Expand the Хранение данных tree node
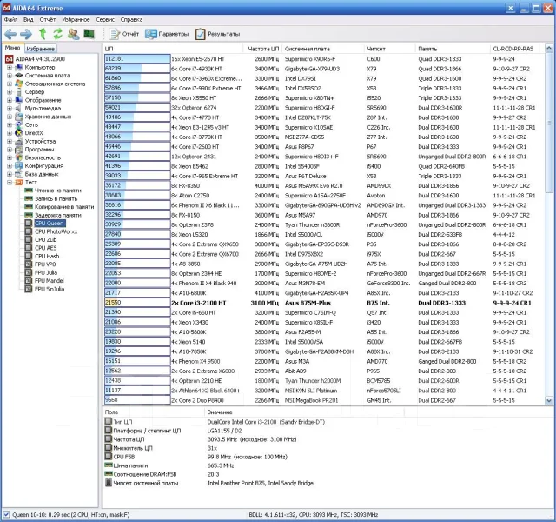 (x=10, y=117)
